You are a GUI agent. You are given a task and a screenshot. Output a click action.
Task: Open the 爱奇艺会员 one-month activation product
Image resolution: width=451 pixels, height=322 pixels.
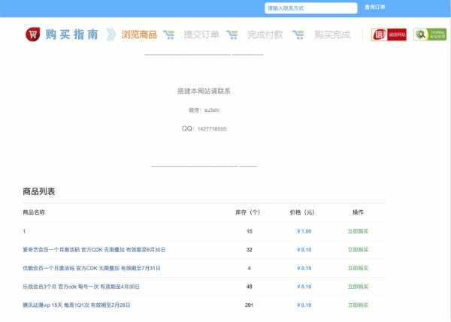(94, 250)
